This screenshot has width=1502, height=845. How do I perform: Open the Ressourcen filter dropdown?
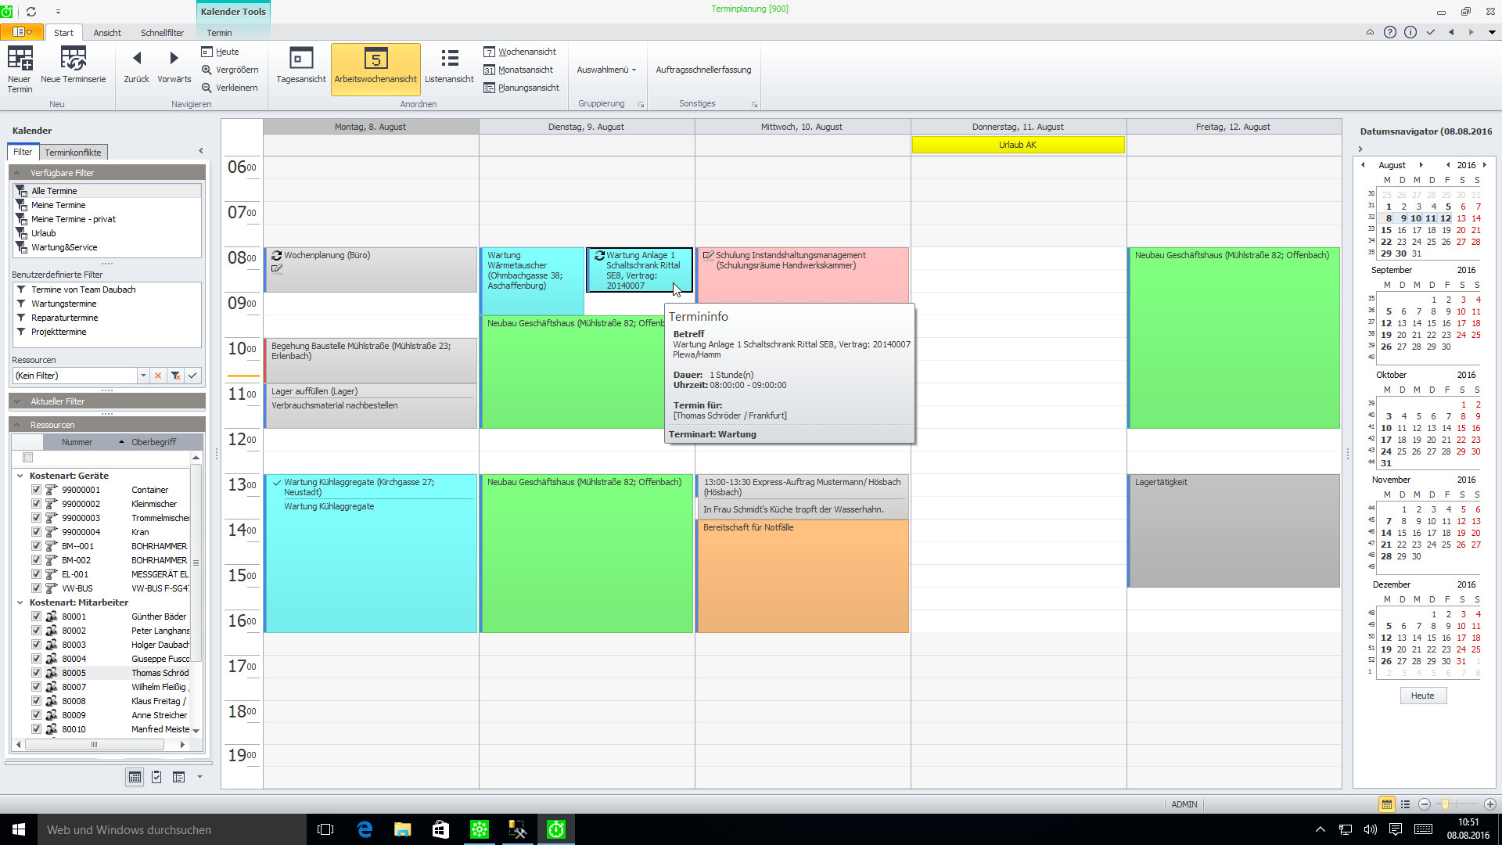click(143, 376)
